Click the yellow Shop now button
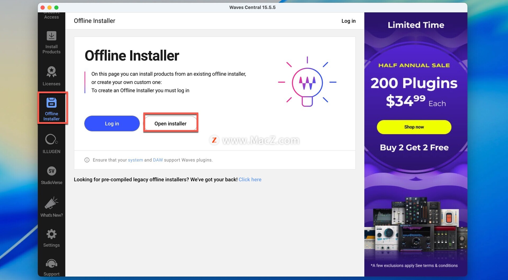508x280 pixels. (414, 127)
